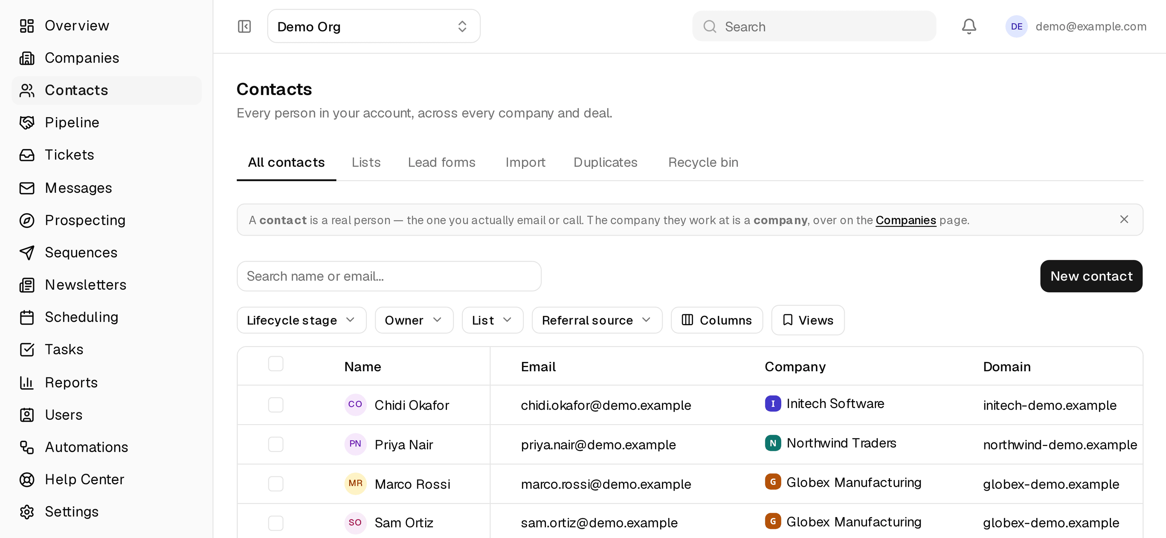Open the Import tab
The width and height of the screenshot is (1166, 538).
525,162
